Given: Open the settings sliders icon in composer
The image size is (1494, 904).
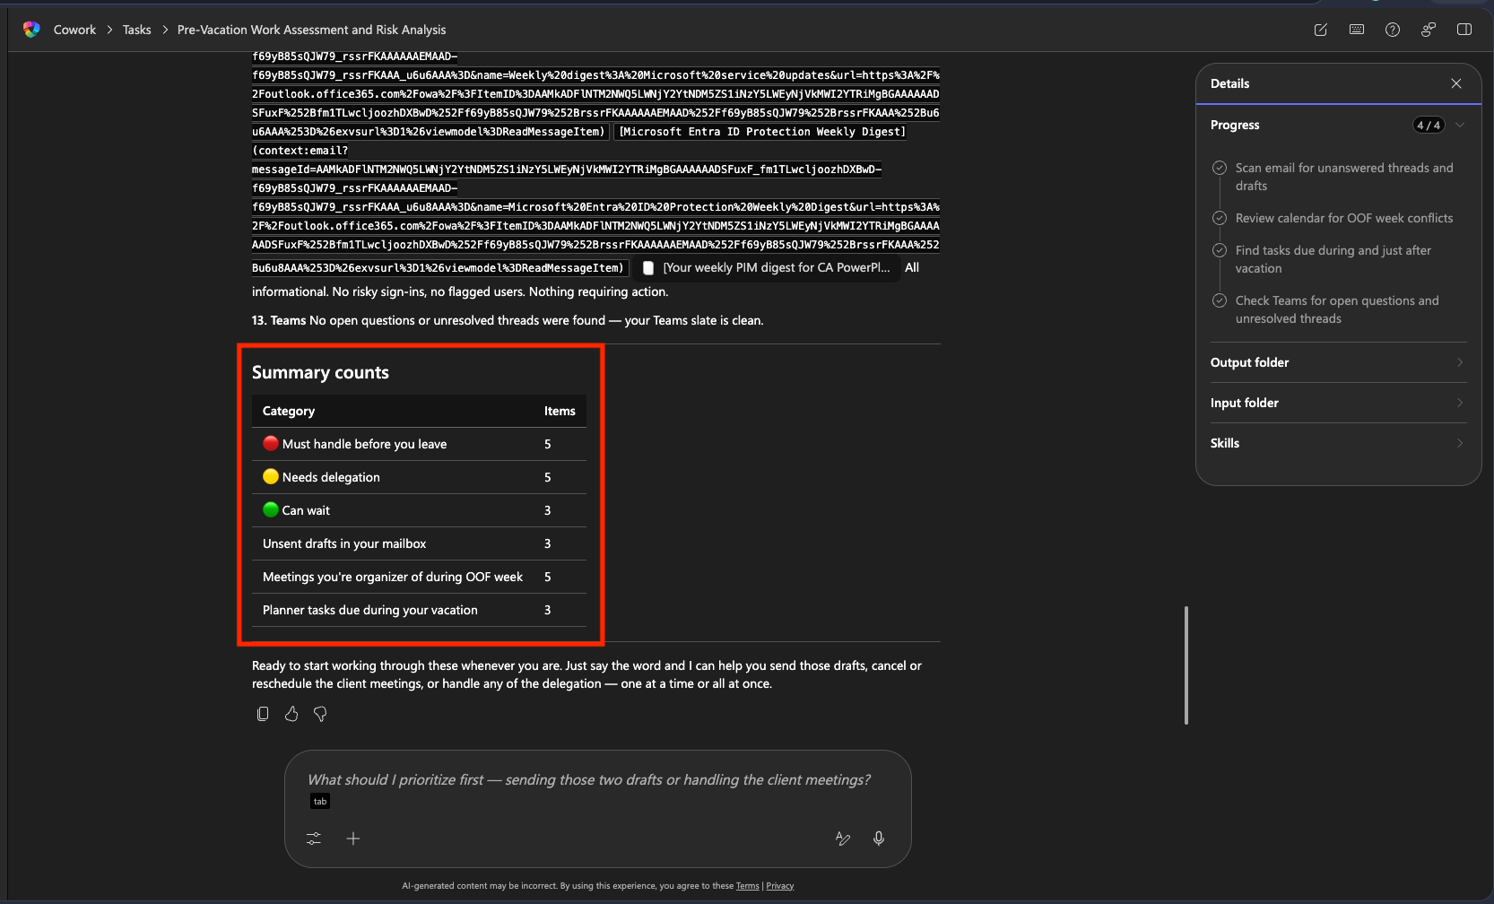Looking at the screenshot, I should pos(314,839).
